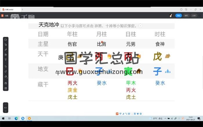Click the 食神 label under 时柱
The image size is (203, 127).
tap(160, 44)
